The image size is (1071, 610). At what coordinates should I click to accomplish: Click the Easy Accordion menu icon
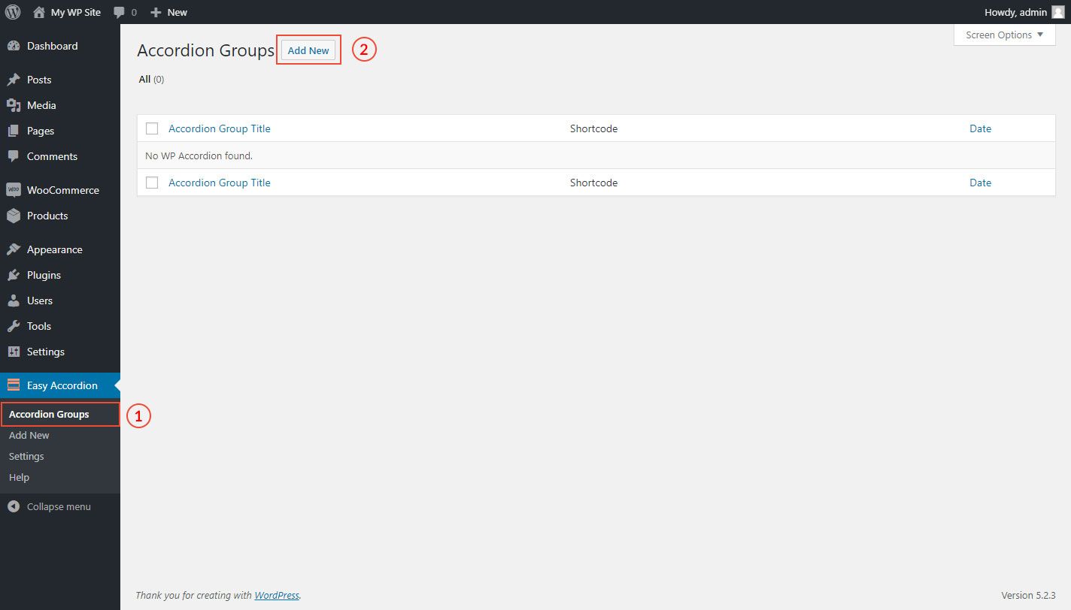point(13,385)
